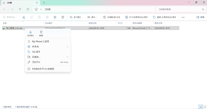Image resolution: width=207 pixels, height=109 pixels.
Task: Go up one folder level
Action: click(x=20, y=9)
